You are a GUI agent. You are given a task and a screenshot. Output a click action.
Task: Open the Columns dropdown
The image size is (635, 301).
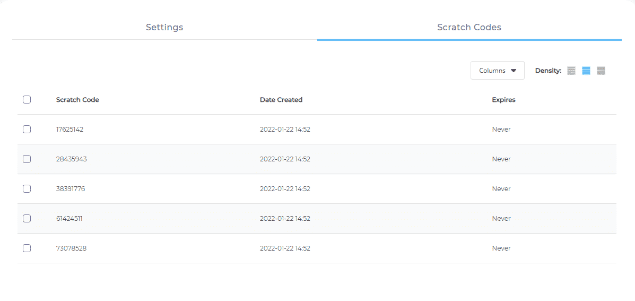point(497,71)
